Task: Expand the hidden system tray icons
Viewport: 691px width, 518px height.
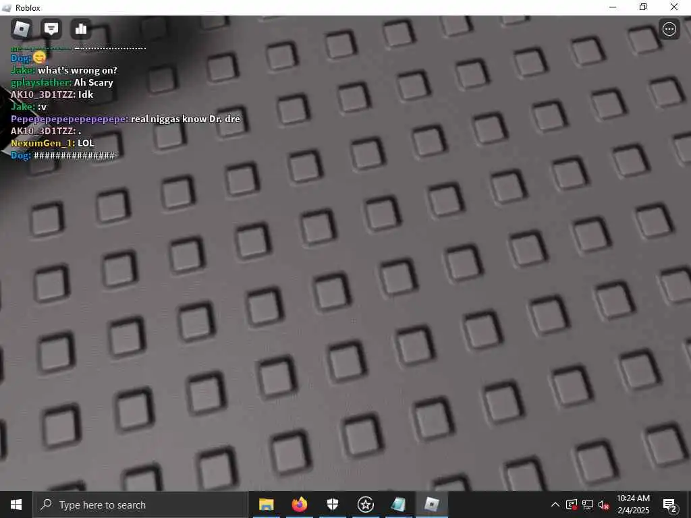Action: click(555, 505)
